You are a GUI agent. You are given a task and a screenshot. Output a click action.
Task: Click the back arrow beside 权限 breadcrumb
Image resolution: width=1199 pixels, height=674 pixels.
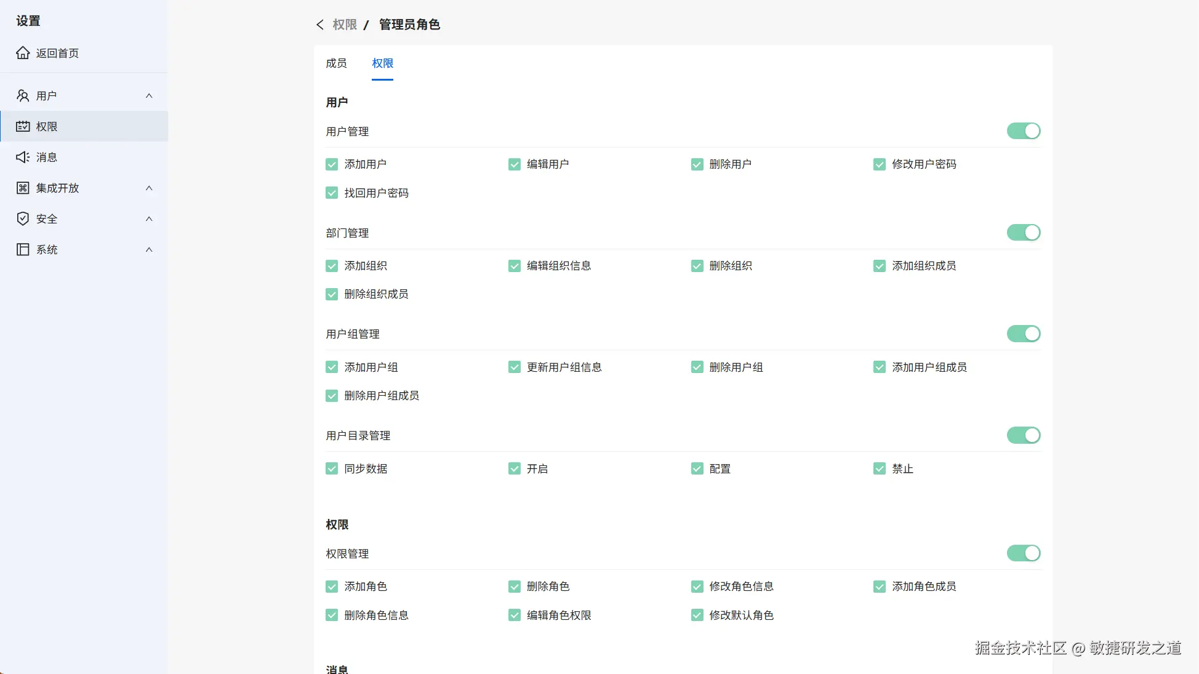tap(319, 25)
